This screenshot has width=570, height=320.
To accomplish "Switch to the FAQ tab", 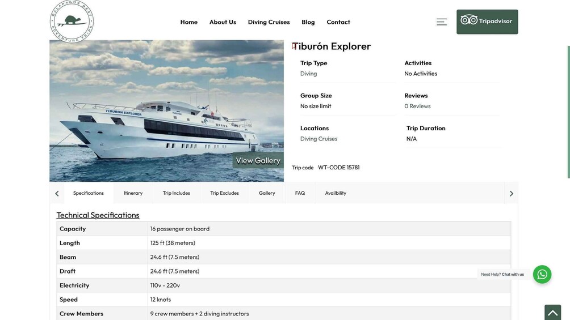I will (300, 193).
